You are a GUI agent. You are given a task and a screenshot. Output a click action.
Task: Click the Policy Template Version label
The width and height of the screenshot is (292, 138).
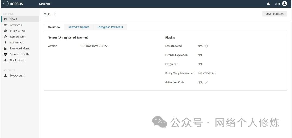click(x=180, y=73)
